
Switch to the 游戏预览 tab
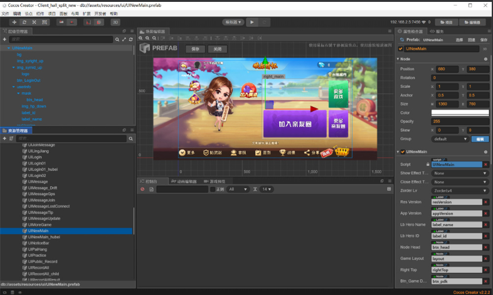tap(215, 181)
